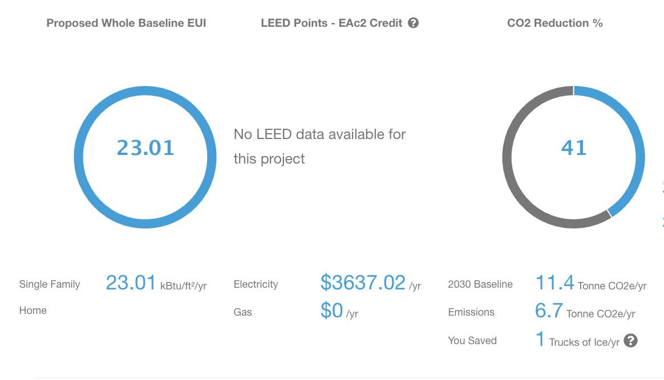Click the No LEED data available message
The image size is (664, 380).
319,146
